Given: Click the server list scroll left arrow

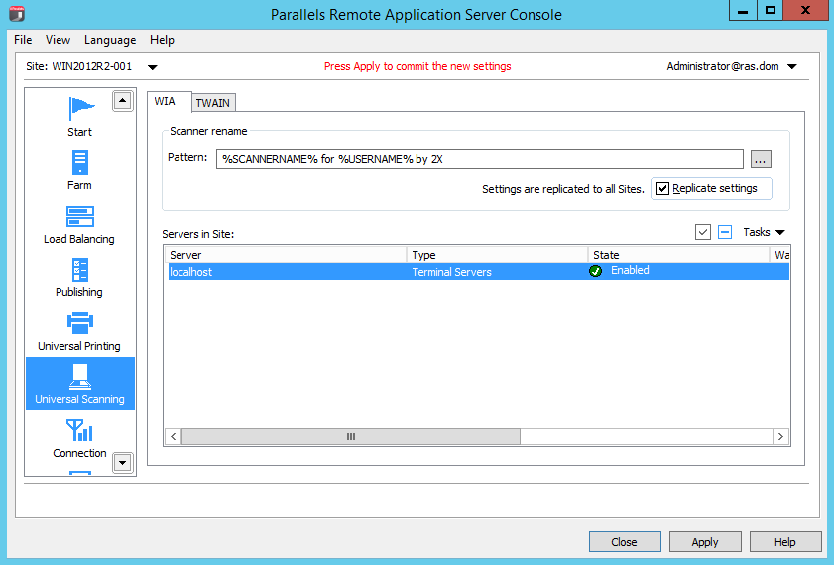Looking at the screenshot, I should [173, 437].
